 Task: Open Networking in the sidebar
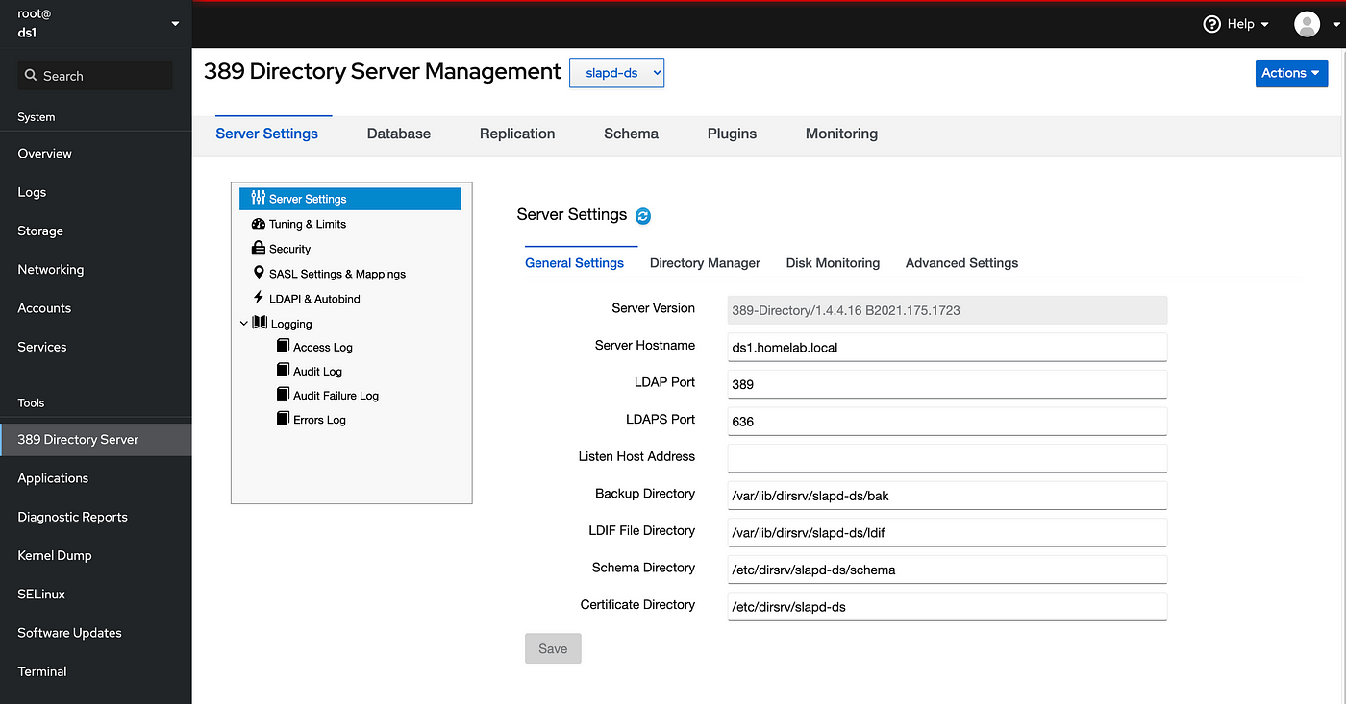point(96,269)
